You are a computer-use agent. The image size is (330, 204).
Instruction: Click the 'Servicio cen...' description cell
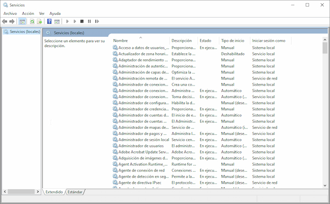[x=183, y=140]
